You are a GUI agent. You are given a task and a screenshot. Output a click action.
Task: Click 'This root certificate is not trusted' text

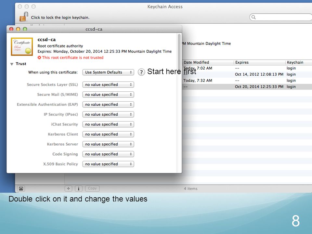click(x=72, y=58)
